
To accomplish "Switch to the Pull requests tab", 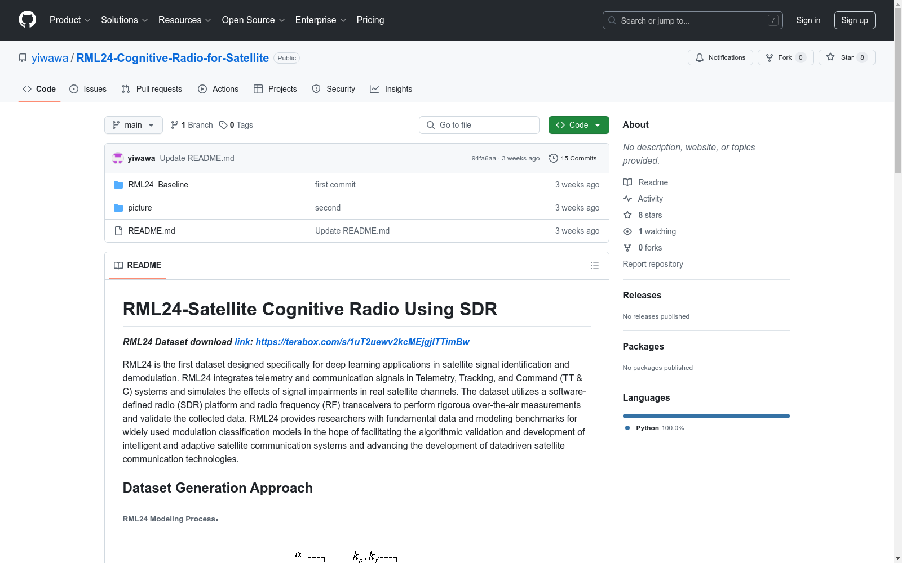I will [152, 89].
